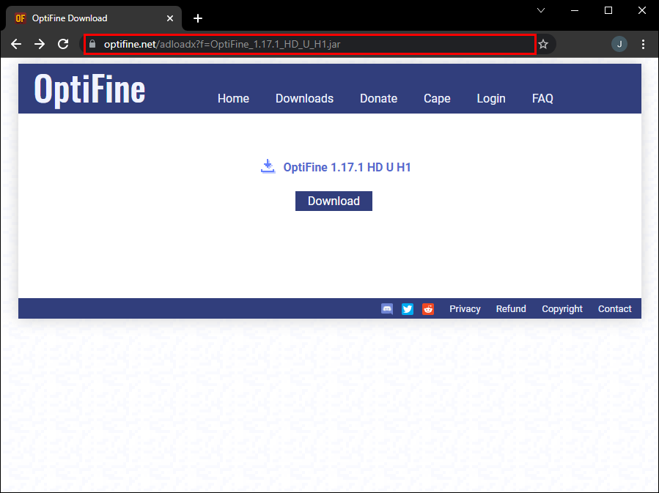Close the OptiFine Download tab
The width and height of the screenshot is (659, 493).
pos(170,18)
